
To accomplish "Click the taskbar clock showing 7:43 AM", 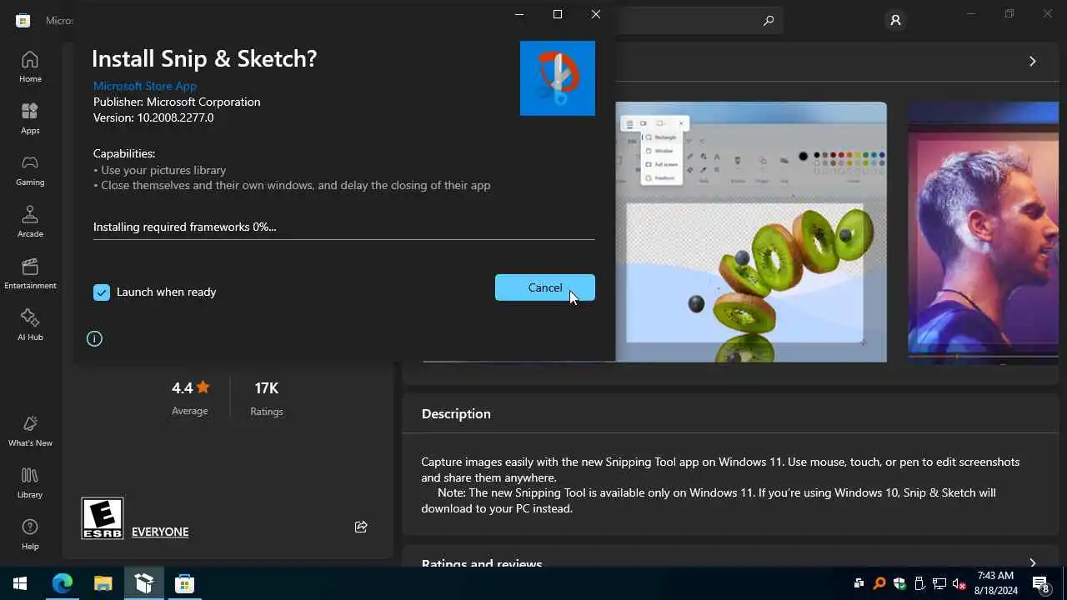I will point(997,583).
